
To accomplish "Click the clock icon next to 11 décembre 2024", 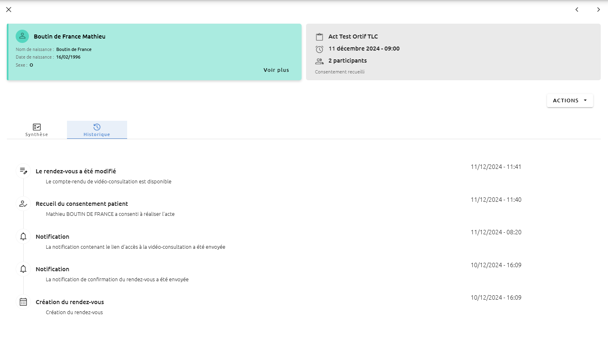I will tap(319, 49).
